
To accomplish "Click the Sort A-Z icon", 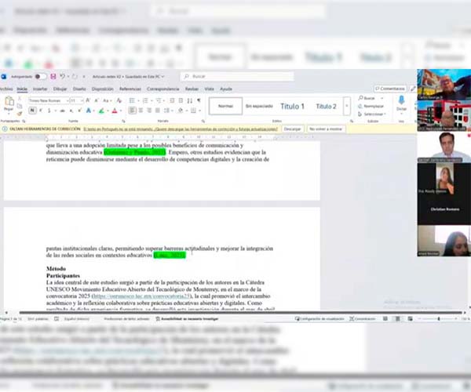I will tap(189, 101).
